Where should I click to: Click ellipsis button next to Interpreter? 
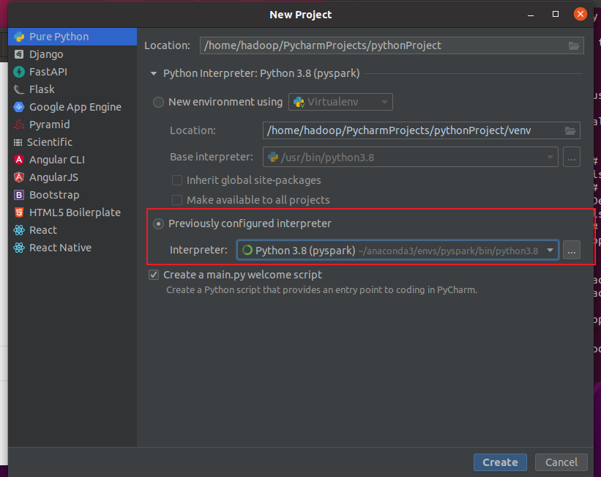tap(572, 251)
